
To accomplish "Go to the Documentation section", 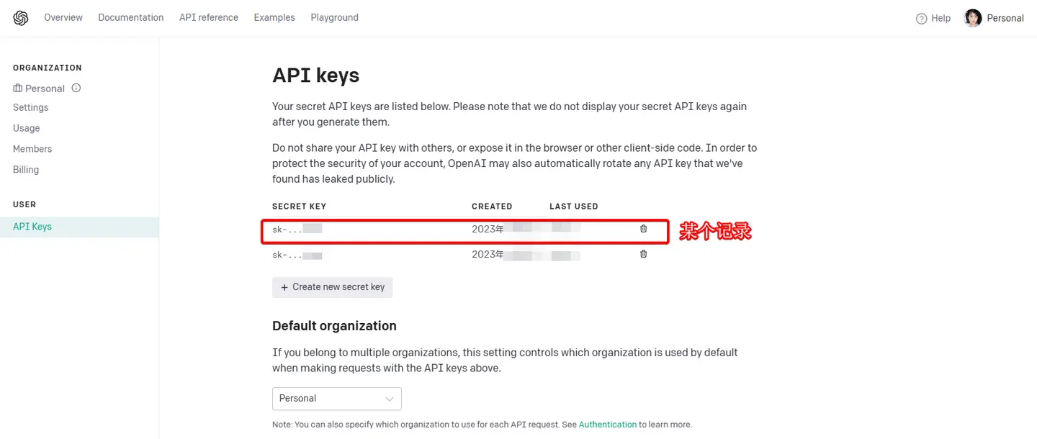I will pyautogui.click(x=130, y=17).
